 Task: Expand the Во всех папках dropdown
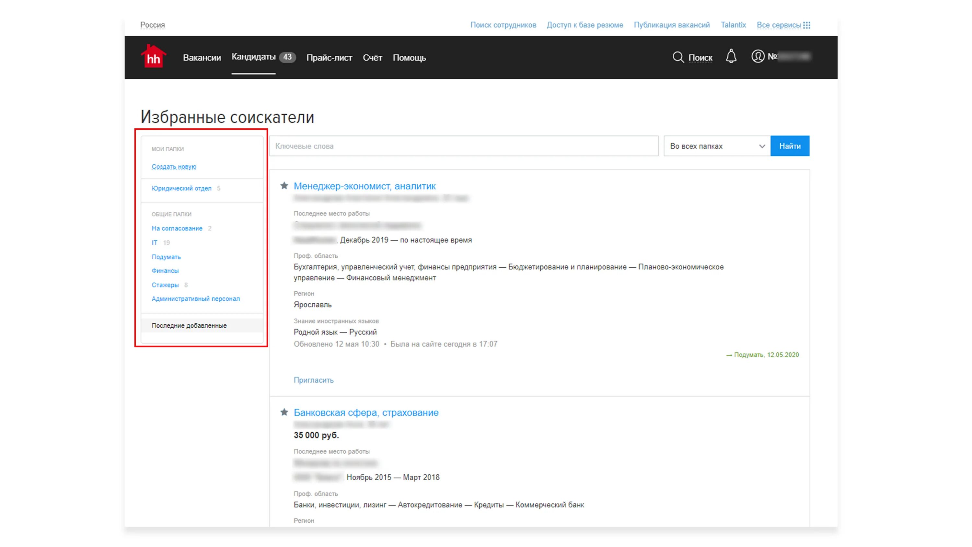(717, 146)
